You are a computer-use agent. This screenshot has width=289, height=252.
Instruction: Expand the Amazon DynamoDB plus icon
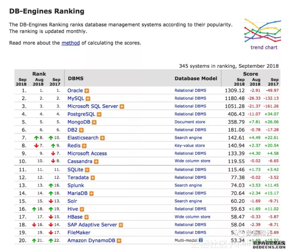point(119,241)
